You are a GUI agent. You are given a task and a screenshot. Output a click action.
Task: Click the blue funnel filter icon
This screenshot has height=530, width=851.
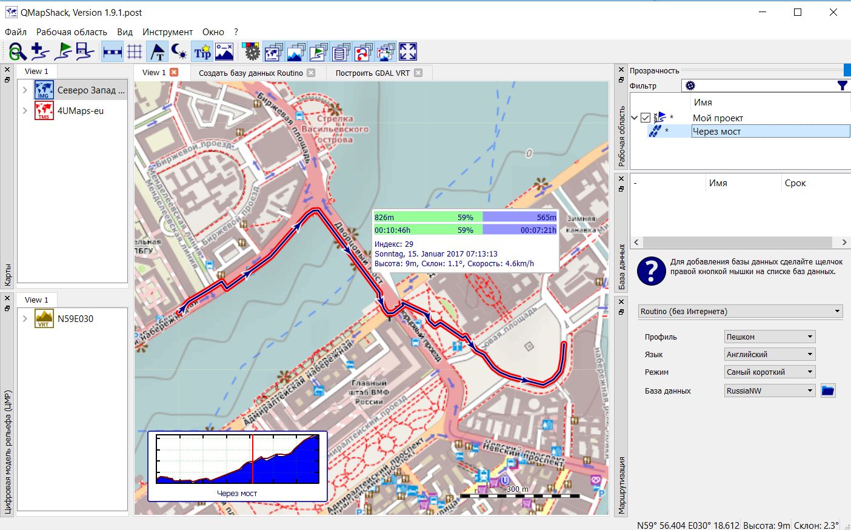(x=842, y=86)
